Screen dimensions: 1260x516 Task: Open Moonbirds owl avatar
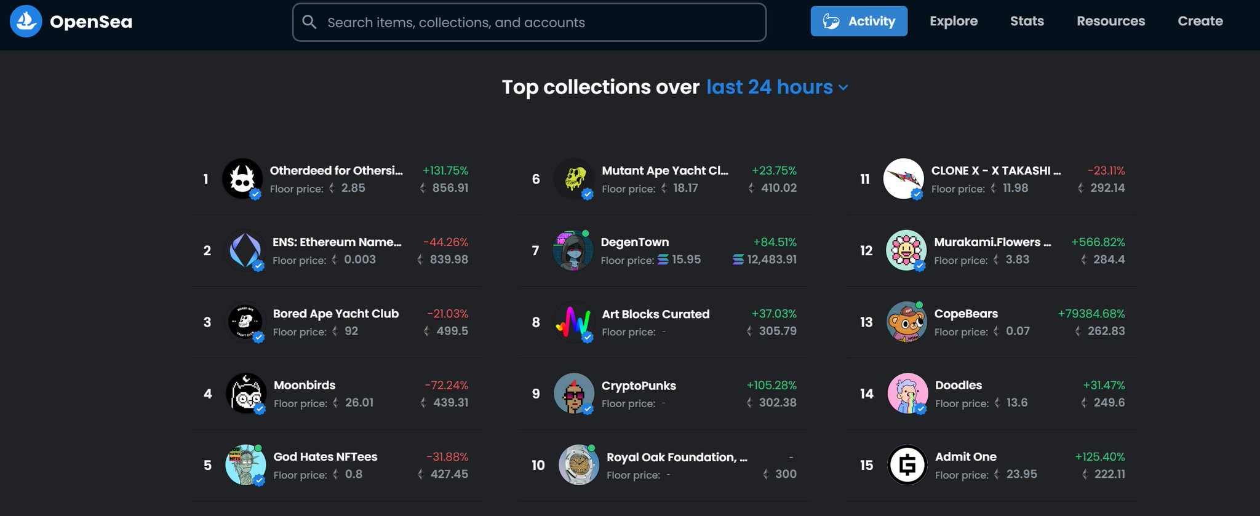pos(246,393)
